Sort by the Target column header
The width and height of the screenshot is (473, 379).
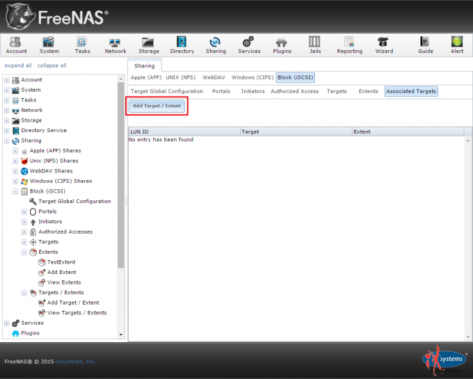click(296, 131)
